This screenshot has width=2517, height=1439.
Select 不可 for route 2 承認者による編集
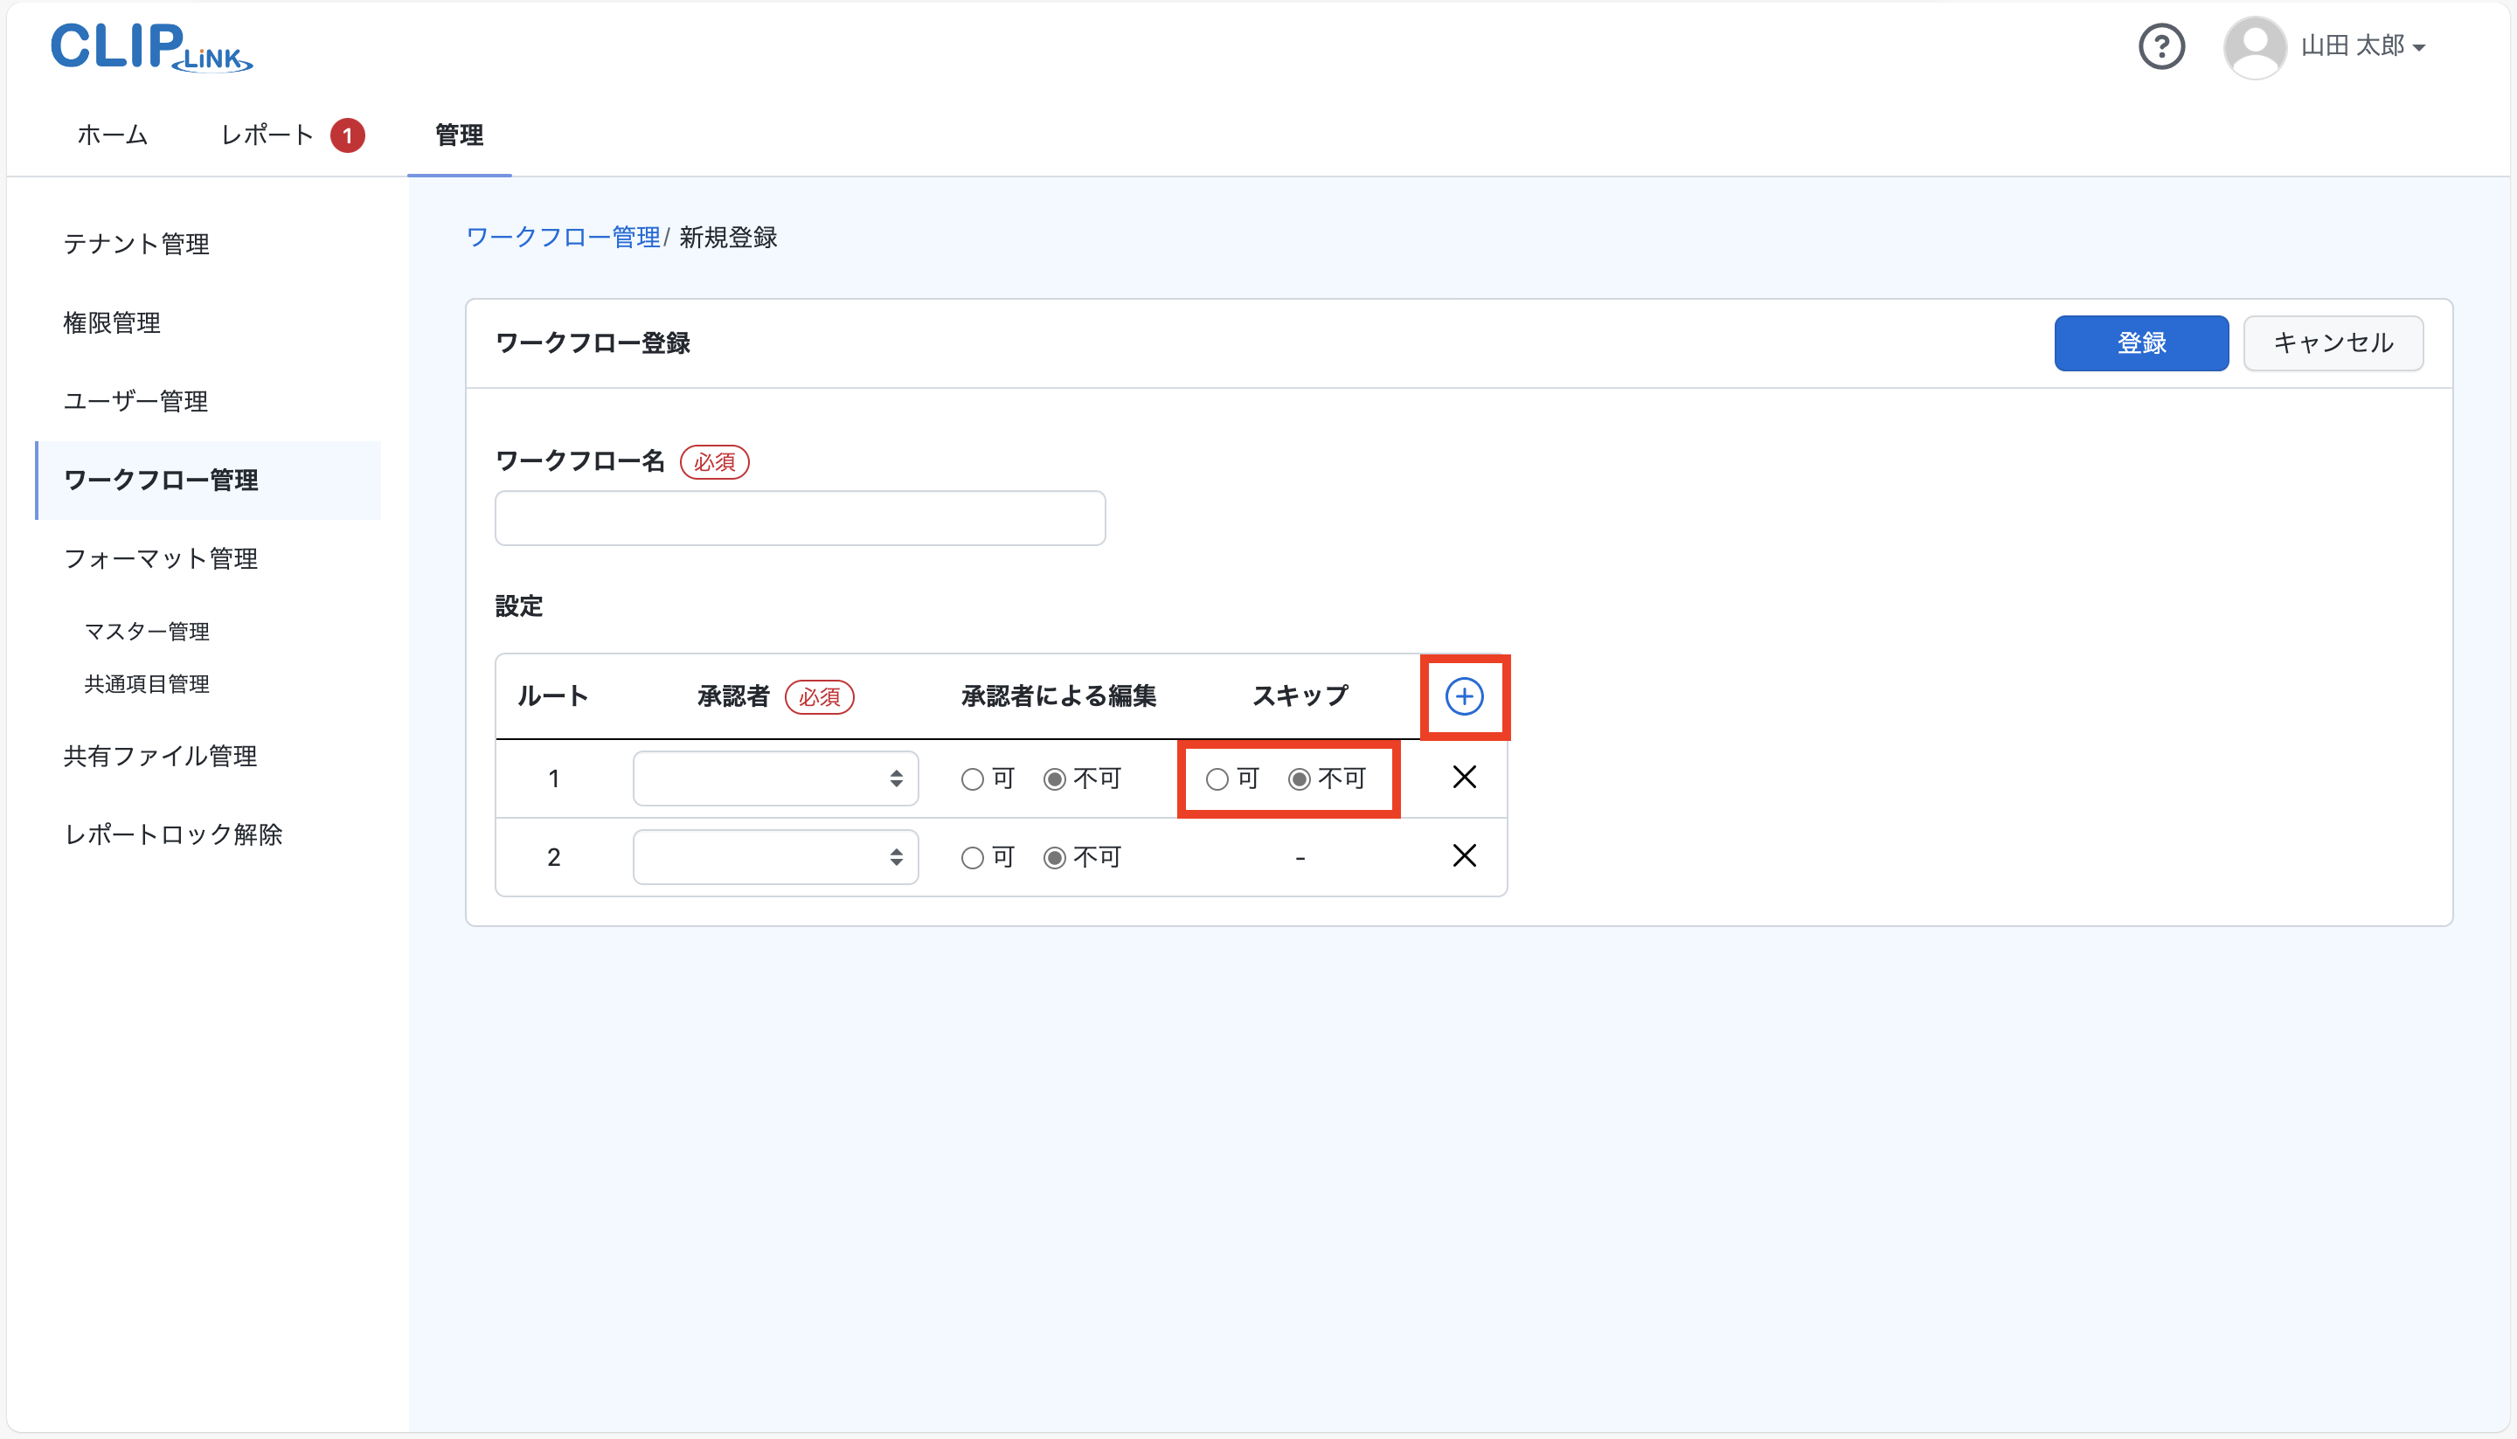[1054, 857]
